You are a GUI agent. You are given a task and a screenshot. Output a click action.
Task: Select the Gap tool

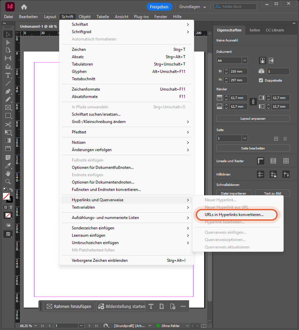click(8, 58)
